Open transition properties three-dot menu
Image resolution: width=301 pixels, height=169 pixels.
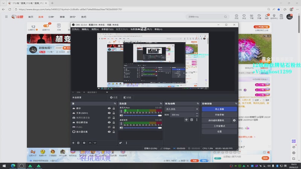[197, 120]
